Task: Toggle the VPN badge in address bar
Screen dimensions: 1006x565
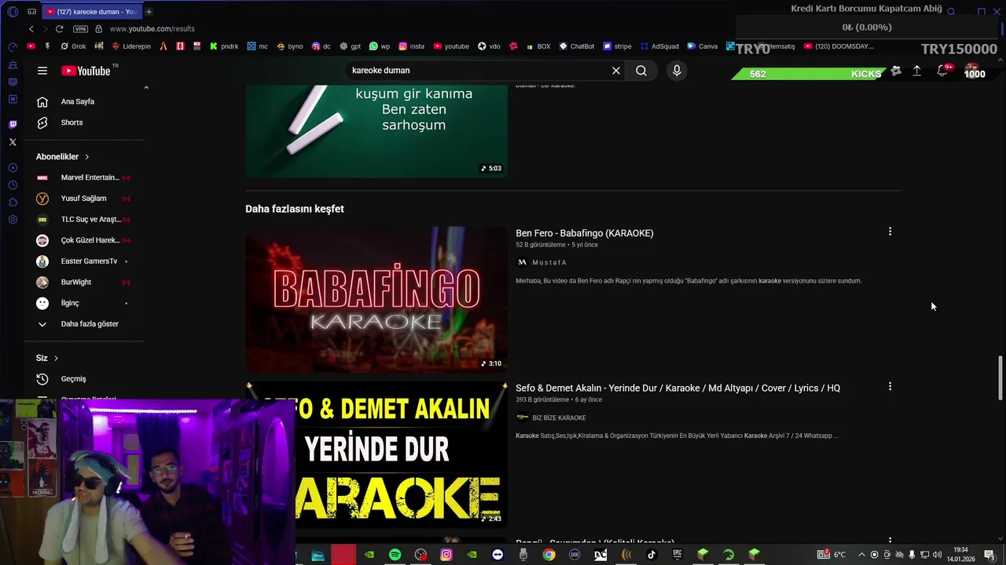Action: pyautogui.click(x=80, y=29)
